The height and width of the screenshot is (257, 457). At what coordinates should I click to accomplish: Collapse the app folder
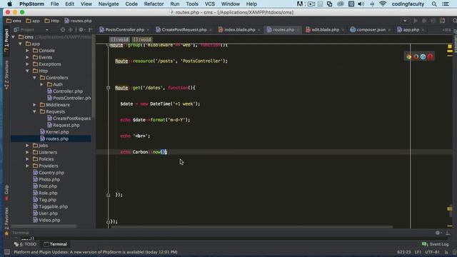(x=21, y=44)
